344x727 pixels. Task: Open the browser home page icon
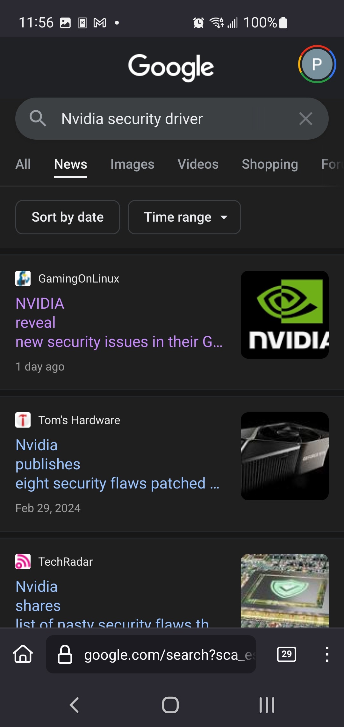[x=23, y=654]
